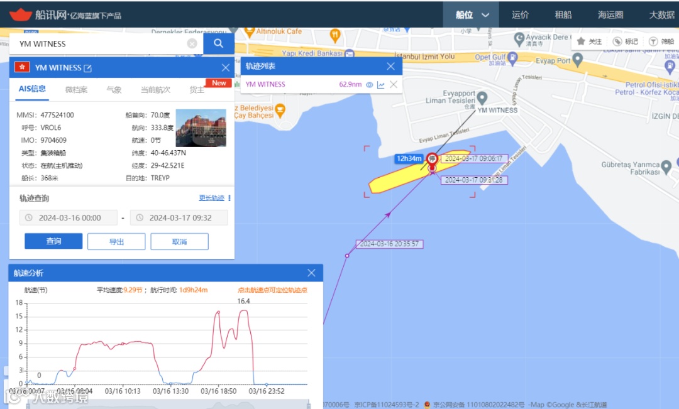Click the 标记 tag marker button
Image resolution: width=679 pixels, height=409 pixels.
626,41
